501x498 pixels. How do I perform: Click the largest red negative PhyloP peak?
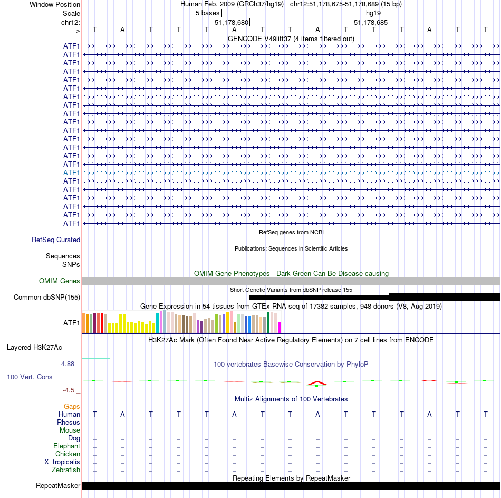pyautogui.click(x=317, y=383)
